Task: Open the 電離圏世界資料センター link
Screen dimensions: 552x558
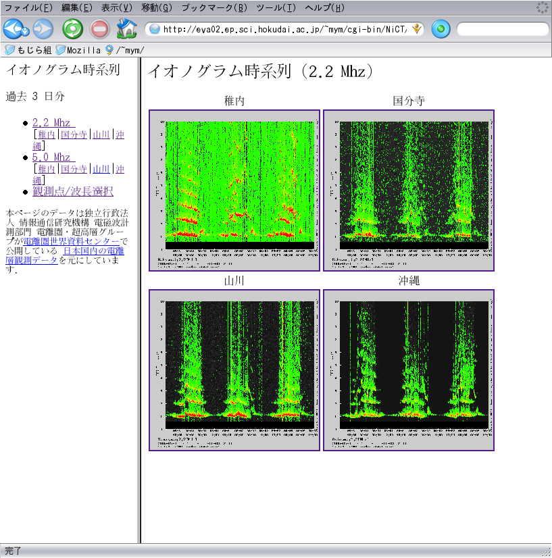Action: pyautogui.click(x=71, y=241)
